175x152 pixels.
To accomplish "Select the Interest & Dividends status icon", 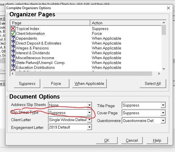I will point(13,53).
